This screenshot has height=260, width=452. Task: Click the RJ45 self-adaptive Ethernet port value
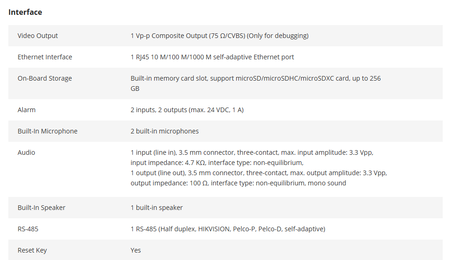point(212,57)
